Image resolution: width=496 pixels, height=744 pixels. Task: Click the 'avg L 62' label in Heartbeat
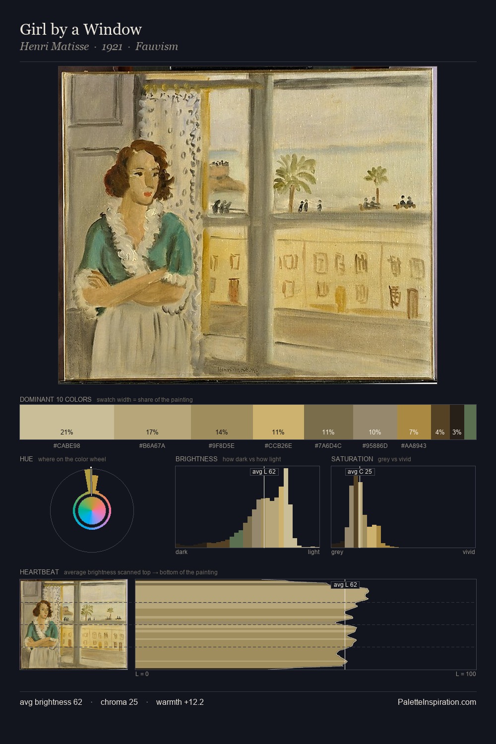(x=345, y=585)
